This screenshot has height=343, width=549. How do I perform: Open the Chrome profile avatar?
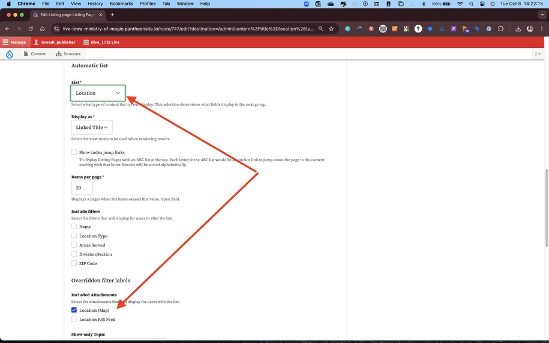tap(530, 29)
